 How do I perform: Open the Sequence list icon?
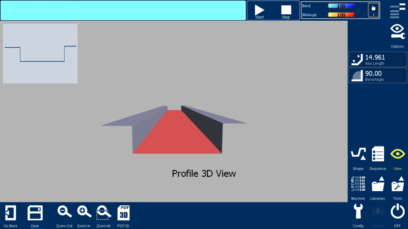[378, 154]
